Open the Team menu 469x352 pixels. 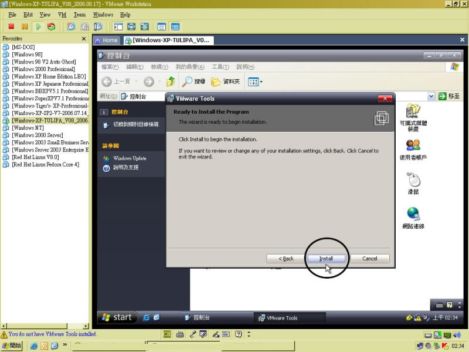(x=80, y=15)
